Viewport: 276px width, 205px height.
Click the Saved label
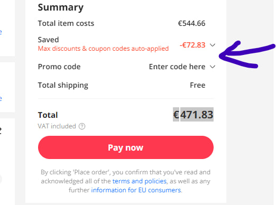pyautogui.click(x=48, y=40)
